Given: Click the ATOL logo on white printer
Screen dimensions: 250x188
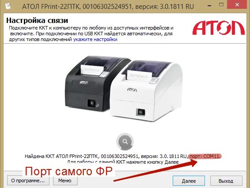Looking at the screenshot, I should (132, 90).
